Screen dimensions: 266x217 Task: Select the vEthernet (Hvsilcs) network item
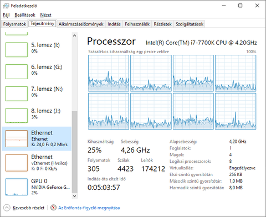point(37,163)
